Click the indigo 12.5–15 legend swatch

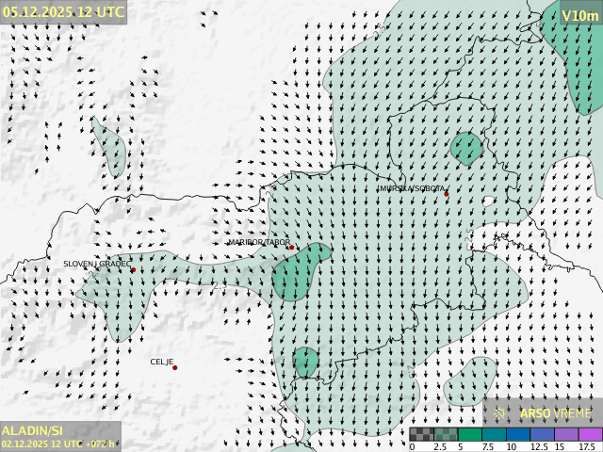click(x=543, y=434)
